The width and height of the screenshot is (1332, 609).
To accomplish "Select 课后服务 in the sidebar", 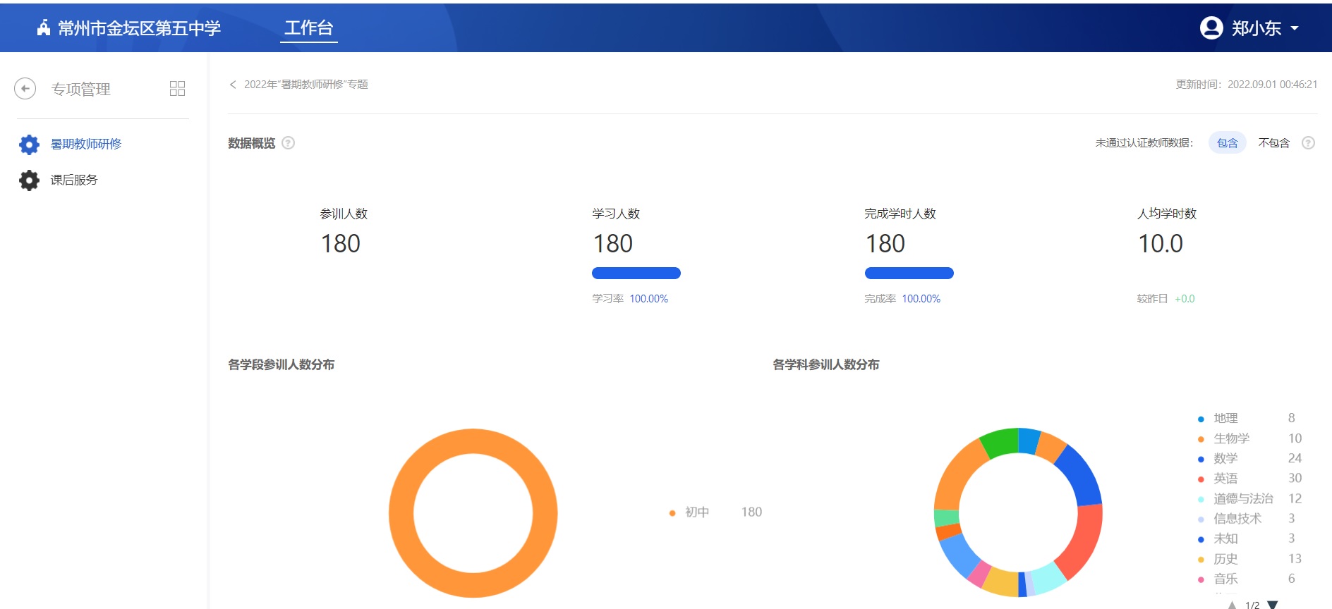I will coord(74,180).
